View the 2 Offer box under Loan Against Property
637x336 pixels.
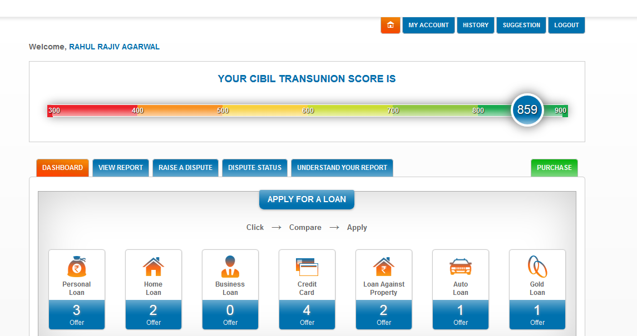coord(383,314)
